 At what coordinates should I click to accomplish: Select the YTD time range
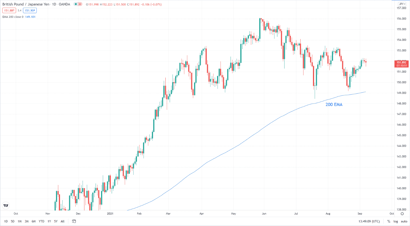click(42, 221)
